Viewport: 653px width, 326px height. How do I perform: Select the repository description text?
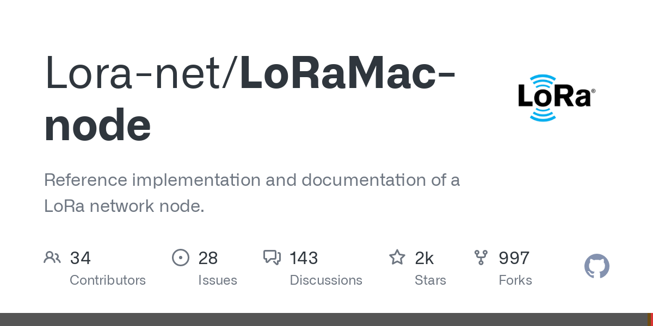click(x=251, y=193)
